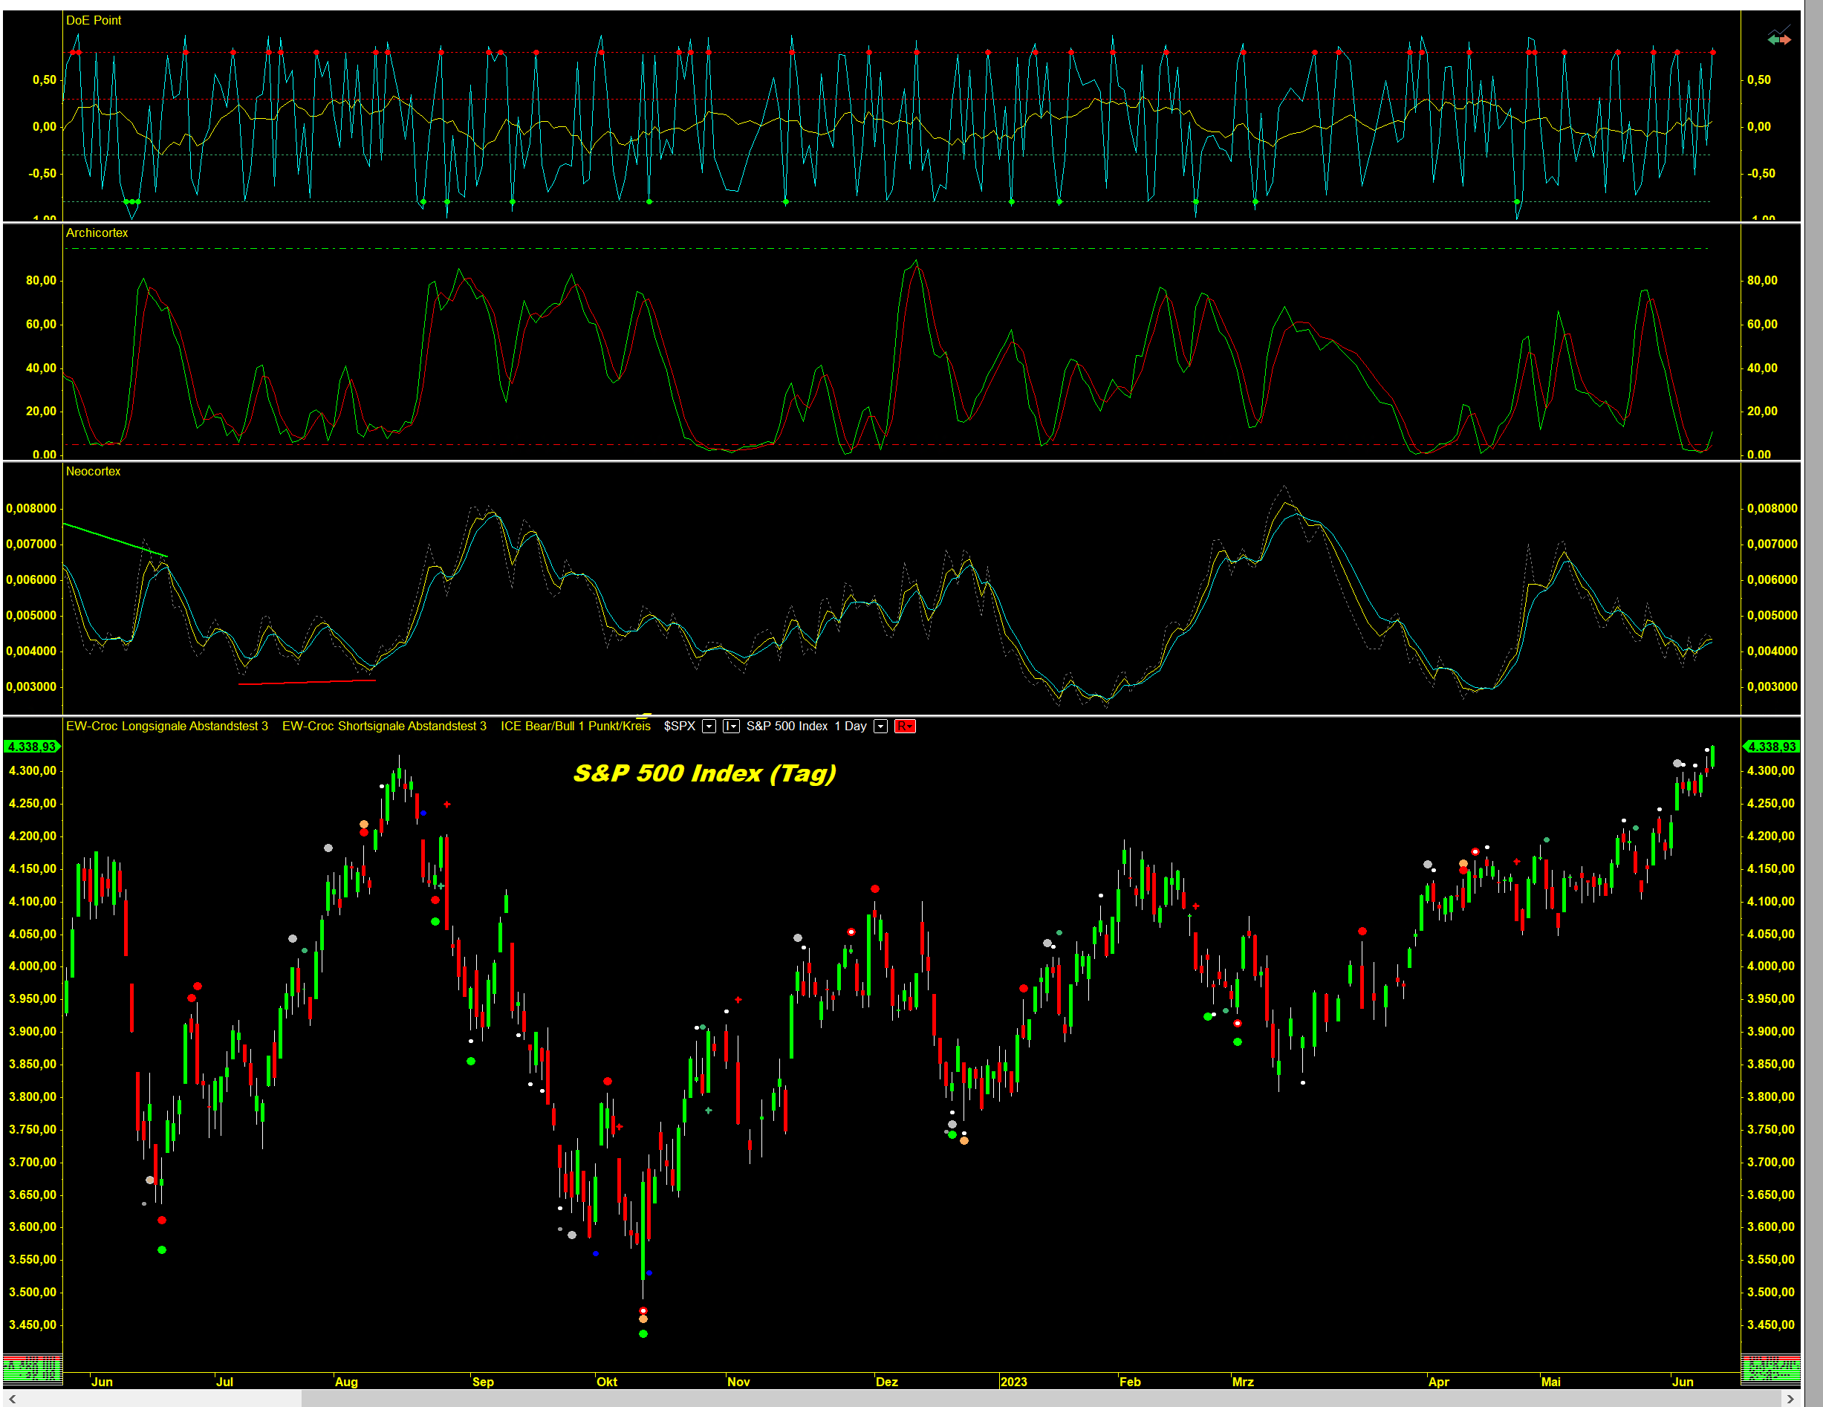Click the green left scroll arrow icon
Image resolution: width=1823 pixels, height=1407 pixels.
pyautogui.click(x=1773, y=39)
